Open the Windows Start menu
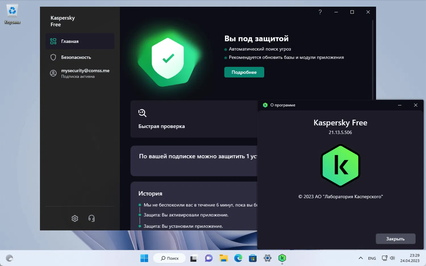 click(144, 258)
